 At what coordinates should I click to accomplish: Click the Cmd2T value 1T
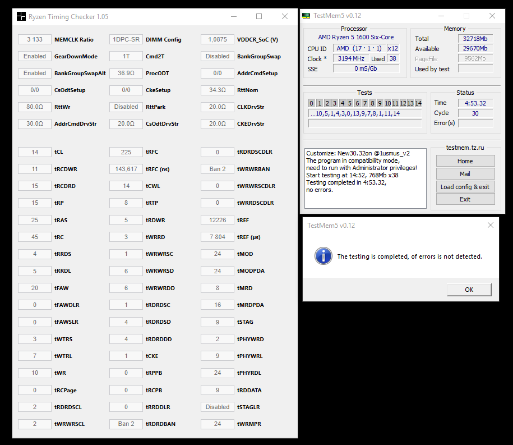(126, 56)
